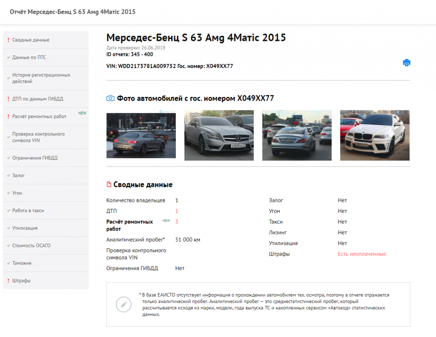Open Утилизация in the sidebar
Viewport: 436px width, 337px height.
(46, 228)
